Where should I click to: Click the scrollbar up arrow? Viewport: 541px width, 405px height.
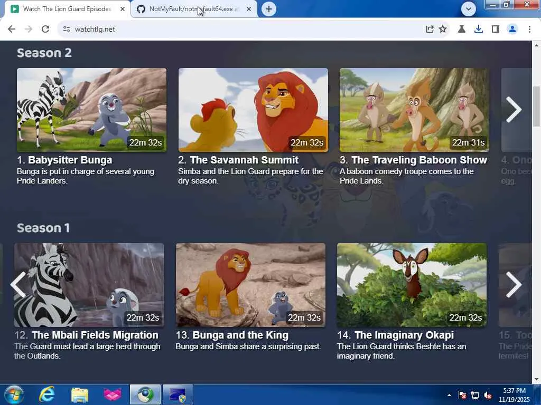click(536, 45)
